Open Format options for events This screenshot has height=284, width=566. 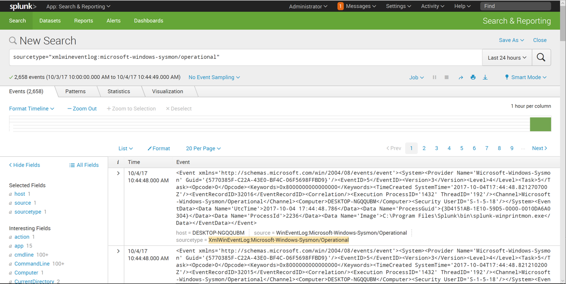pyautogui.click(x=159, y=148)
